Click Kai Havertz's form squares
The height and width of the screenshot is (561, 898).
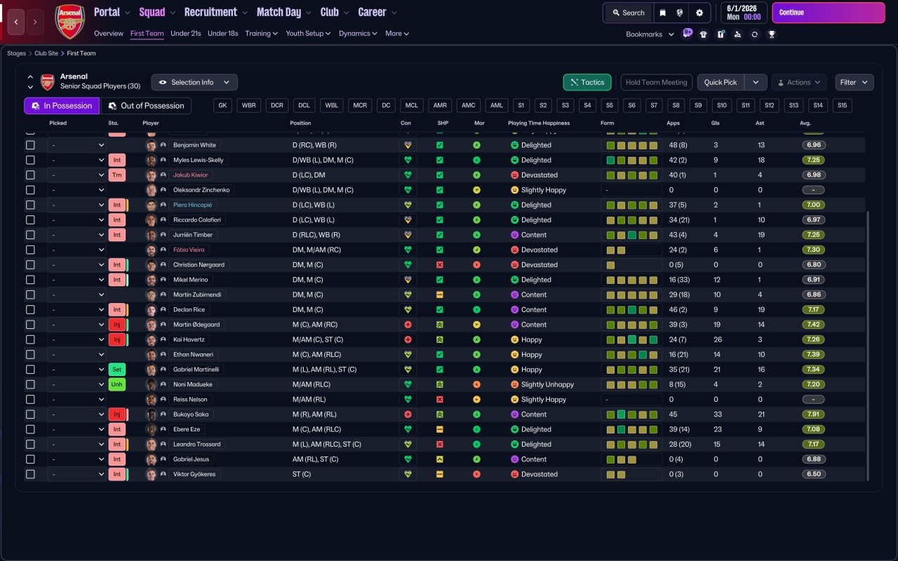[631, 339]
